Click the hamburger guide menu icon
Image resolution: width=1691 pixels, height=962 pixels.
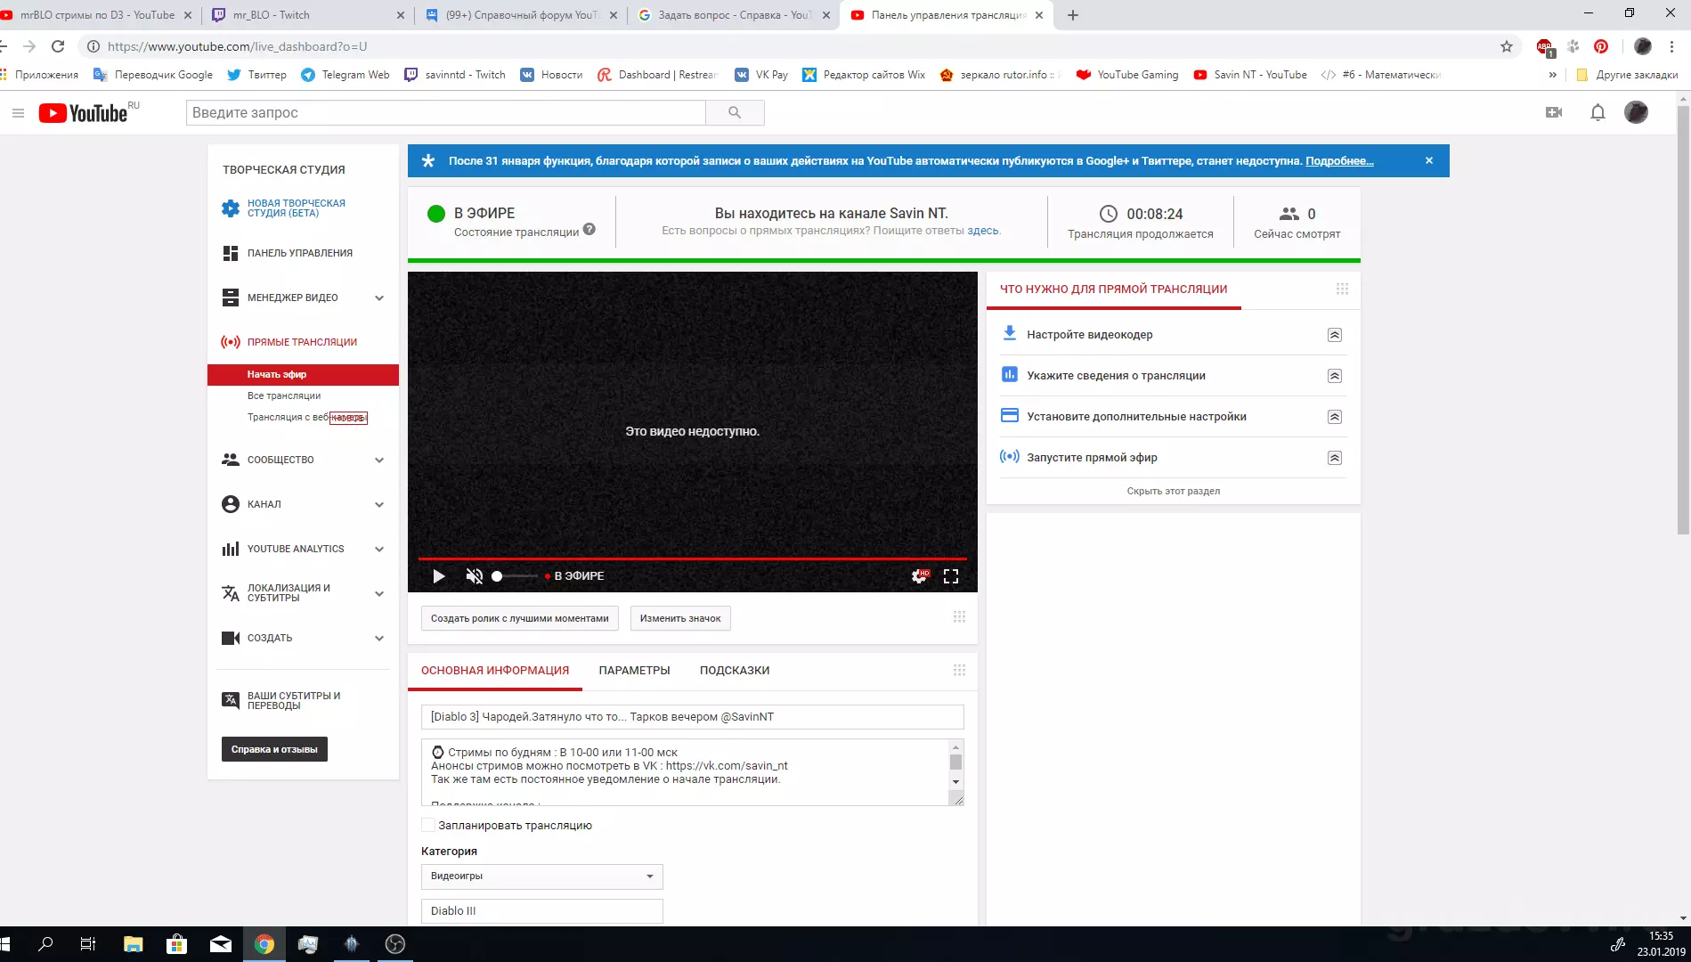(18, 113)
